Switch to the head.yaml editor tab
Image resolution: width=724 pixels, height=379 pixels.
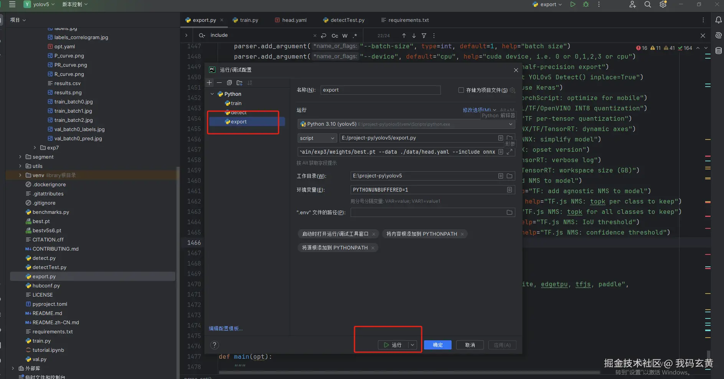click(x=291, y=20)
